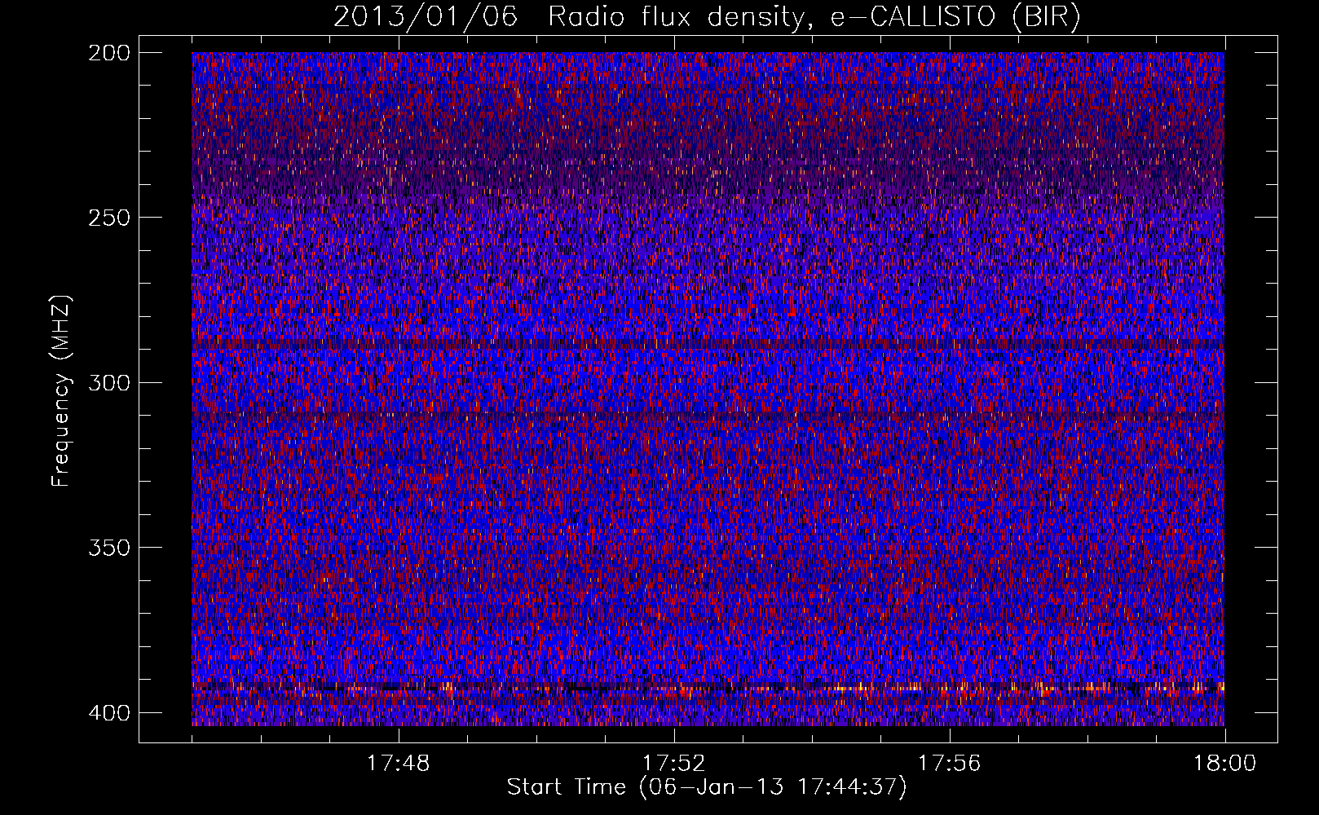Click the '17:56' time tick label

tap(949, 764)
